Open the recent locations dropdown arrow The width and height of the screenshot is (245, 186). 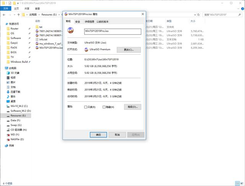(15, 15)
